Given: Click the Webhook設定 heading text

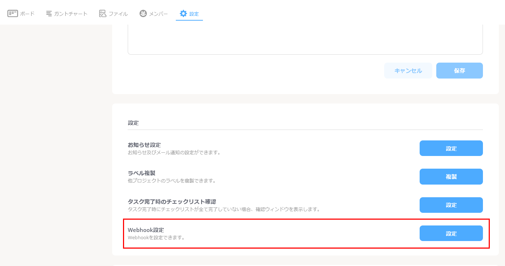Looking at the screenshot, I should click(146, 230).
